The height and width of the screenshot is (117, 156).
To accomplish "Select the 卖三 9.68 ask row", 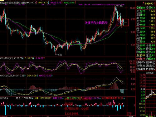I will pos(146,18).
